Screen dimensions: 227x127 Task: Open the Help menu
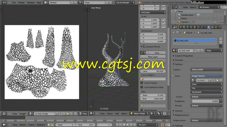(39, 3)
